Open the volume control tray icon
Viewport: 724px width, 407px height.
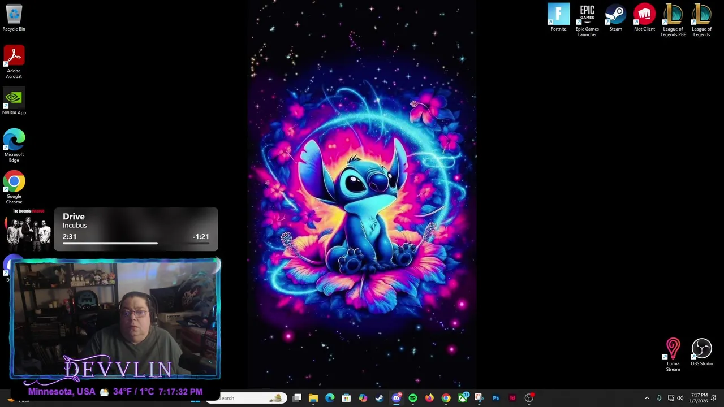[680, 398]
